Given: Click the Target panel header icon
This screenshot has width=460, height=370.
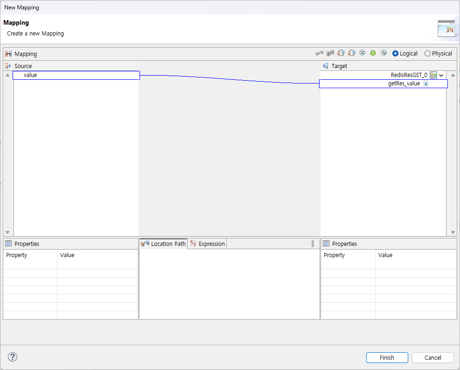Looking at the screenshot, I should (x=326, y=66).
